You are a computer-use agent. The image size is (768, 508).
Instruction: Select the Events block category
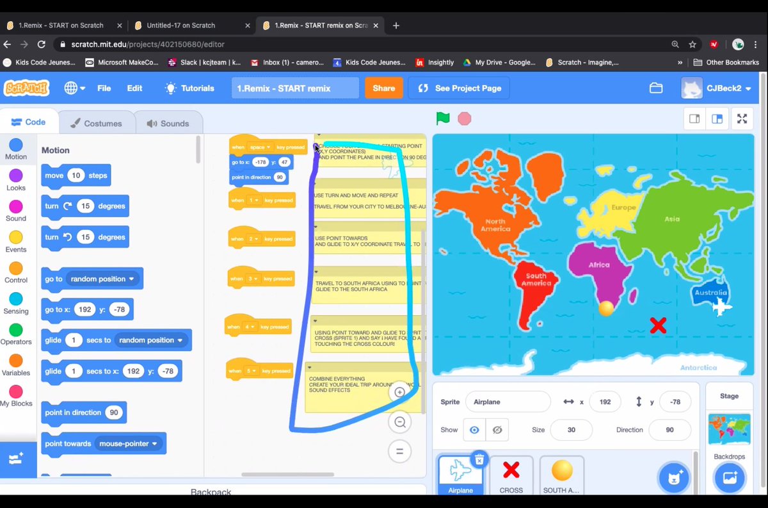point(16,242)
